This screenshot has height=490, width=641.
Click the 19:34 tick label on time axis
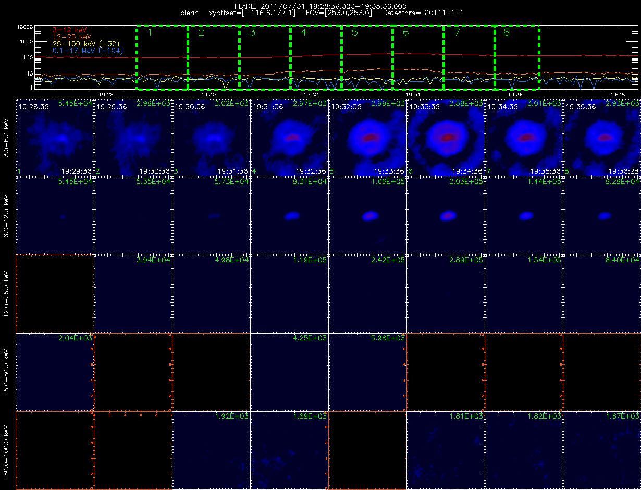click(x=413, y=95)
